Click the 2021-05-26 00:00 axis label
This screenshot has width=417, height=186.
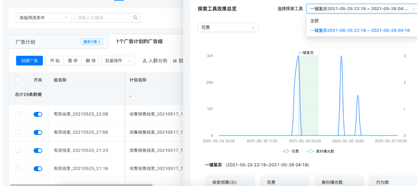(x=305, y=141)
